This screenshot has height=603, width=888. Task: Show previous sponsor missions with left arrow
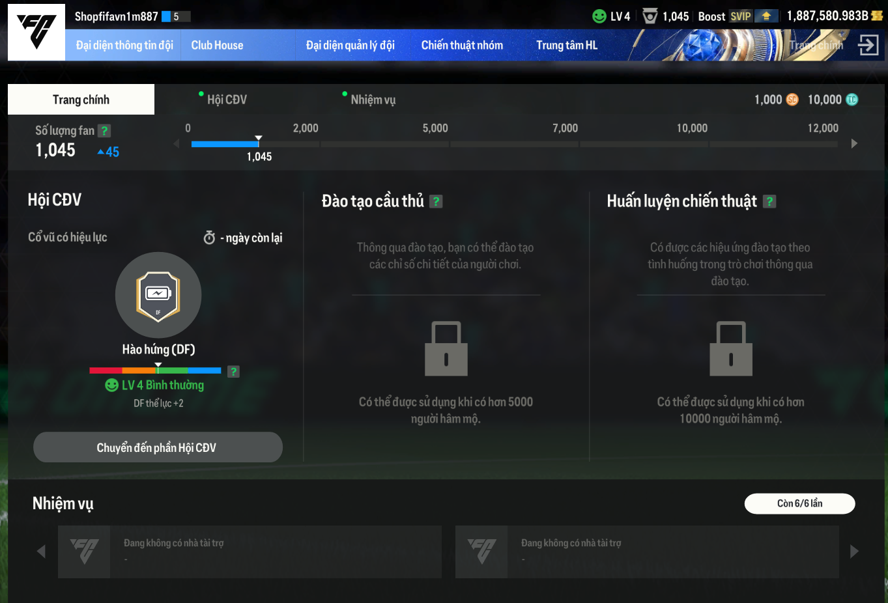(x=41, y=552)
